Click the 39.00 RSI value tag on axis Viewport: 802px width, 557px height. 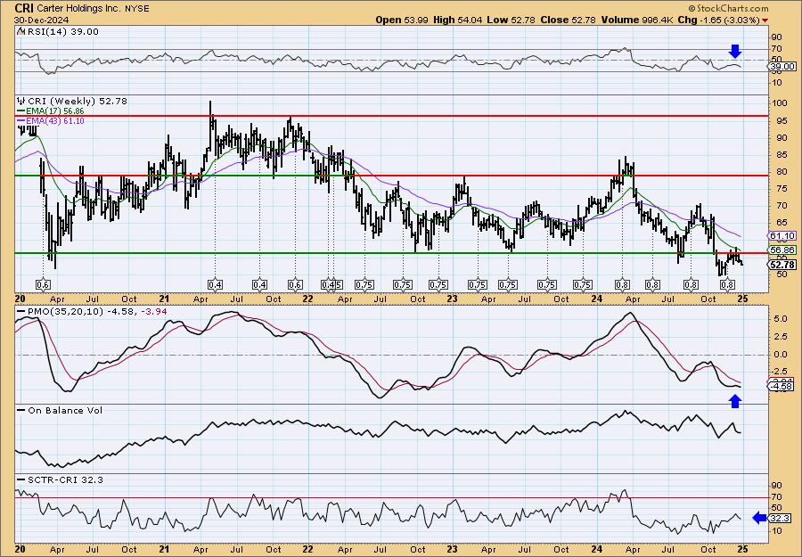(x=782, y=67)
